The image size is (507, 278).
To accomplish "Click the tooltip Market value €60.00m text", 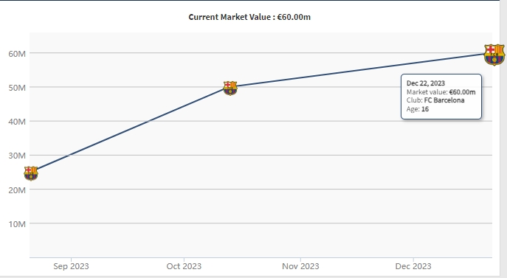I will coord(441,92).
